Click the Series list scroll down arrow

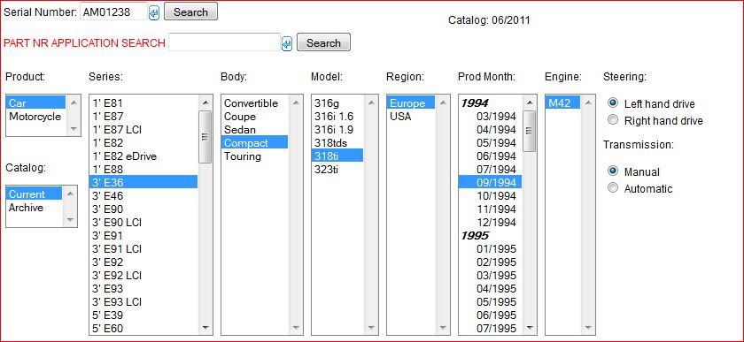205,327
